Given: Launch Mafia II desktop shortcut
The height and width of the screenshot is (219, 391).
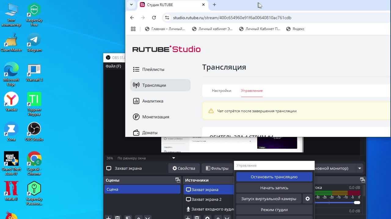Looking at the screenshot, I should (11, 191).
